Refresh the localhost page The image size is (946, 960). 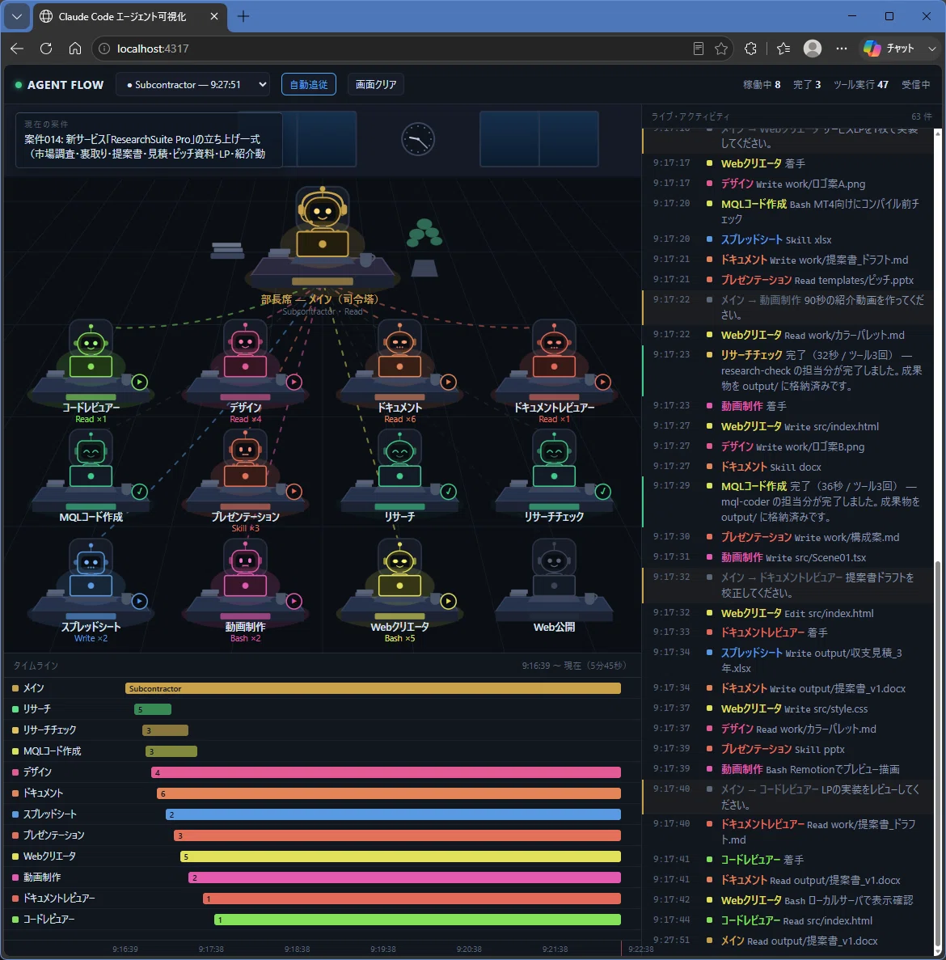pyautogui.click(x=46, y=49)
